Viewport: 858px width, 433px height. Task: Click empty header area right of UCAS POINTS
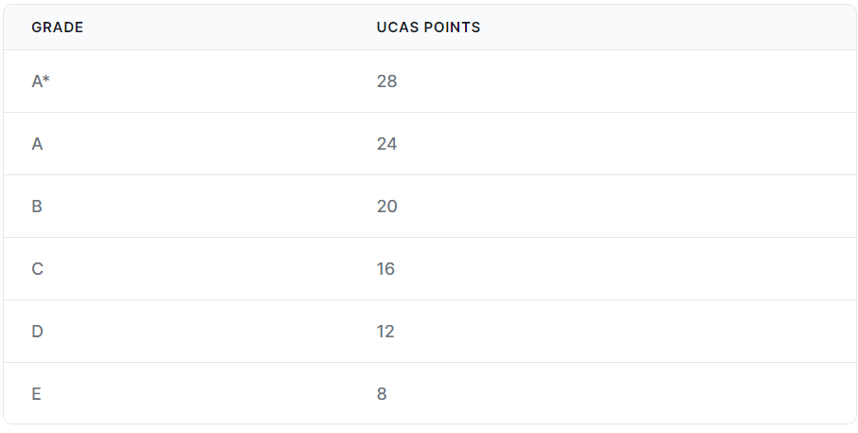[x=668, y=27]
